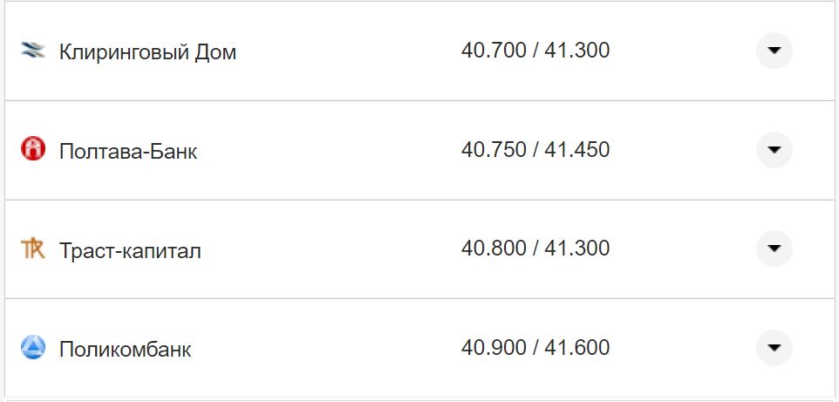Screen dimensions: 839x402
Task: Click the orange Траст-капитал logo icon
Action: 32,249
